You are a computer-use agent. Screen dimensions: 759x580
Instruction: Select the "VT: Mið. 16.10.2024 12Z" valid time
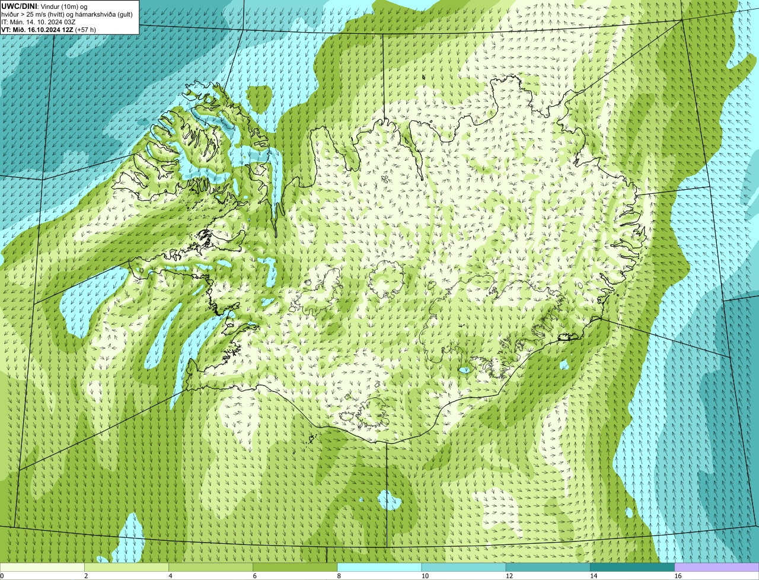point(37,30)
